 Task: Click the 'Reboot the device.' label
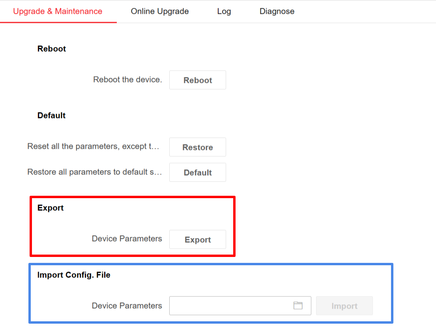[127, 80]
